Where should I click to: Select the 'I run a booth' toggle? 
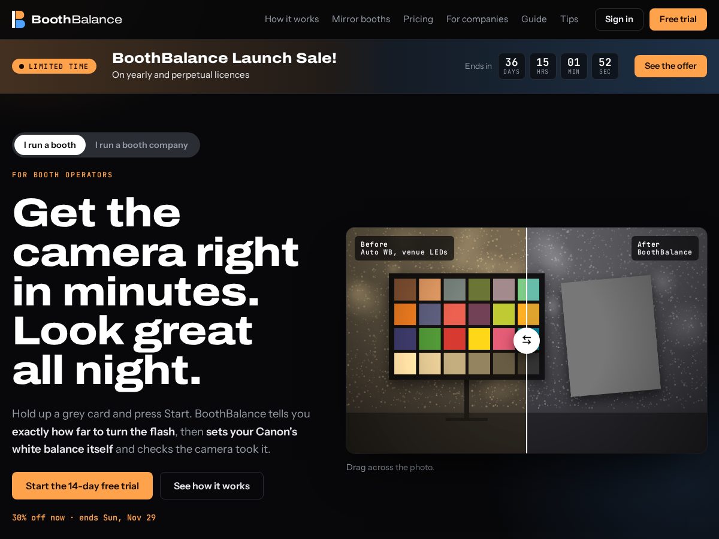click(50, 145)
